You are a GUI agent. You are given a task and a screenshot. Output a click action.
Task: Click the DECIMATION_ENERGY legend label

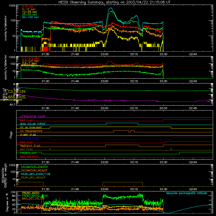coord(35,167)
